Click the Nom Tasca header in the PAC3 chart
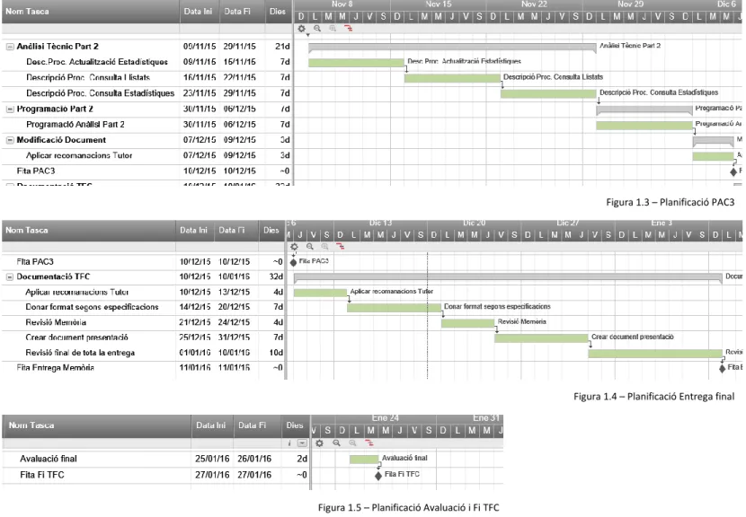746x517 pixels. click(27, 12)
